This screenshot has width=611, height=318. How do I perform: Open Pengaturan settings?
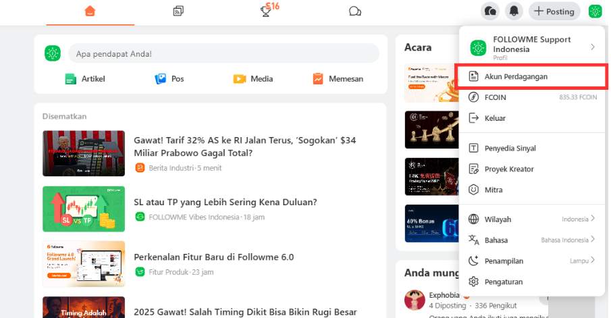point(532,282)
